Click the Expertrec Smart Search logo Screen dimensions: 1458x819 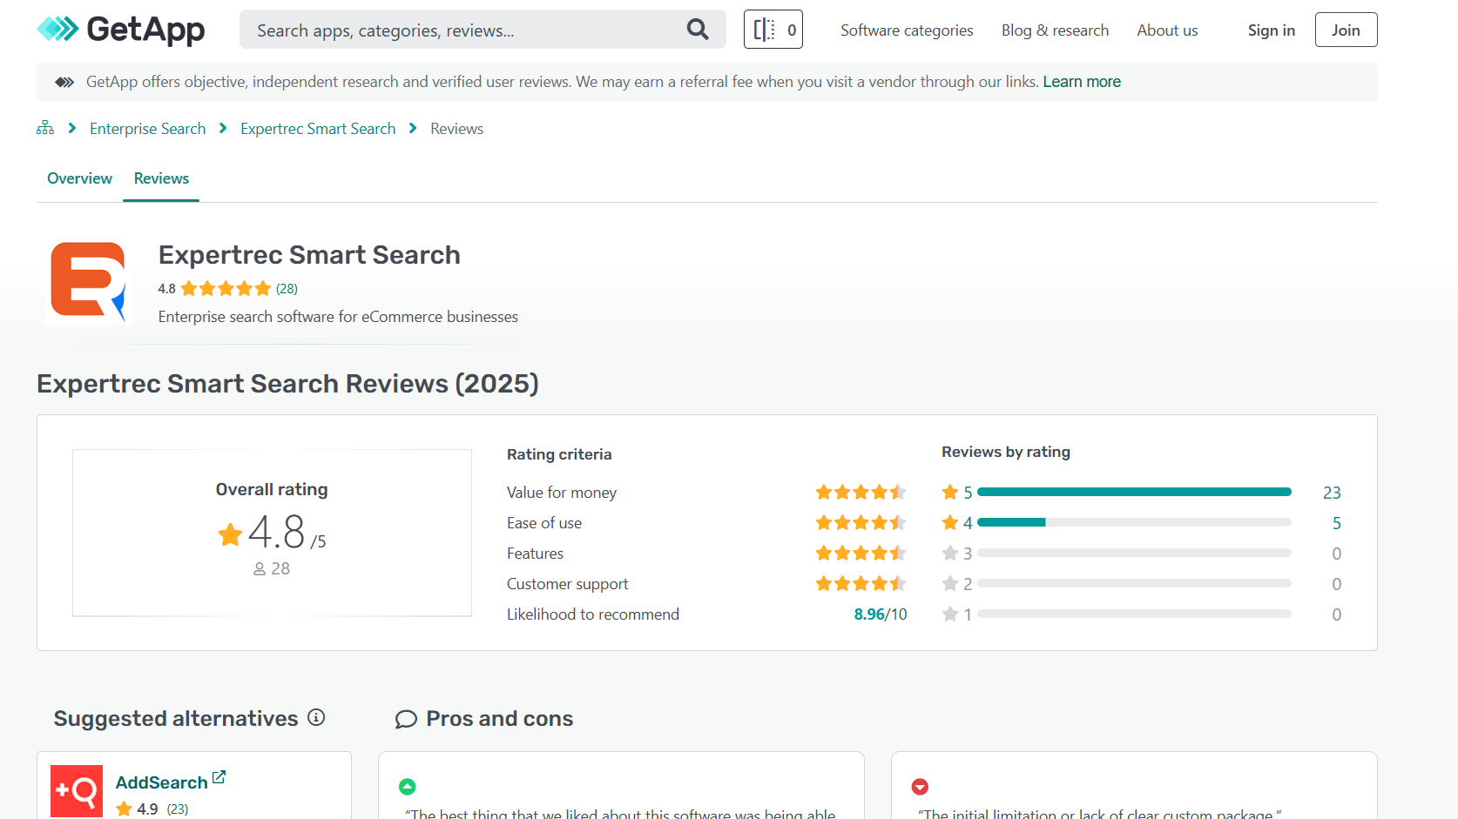88,283
